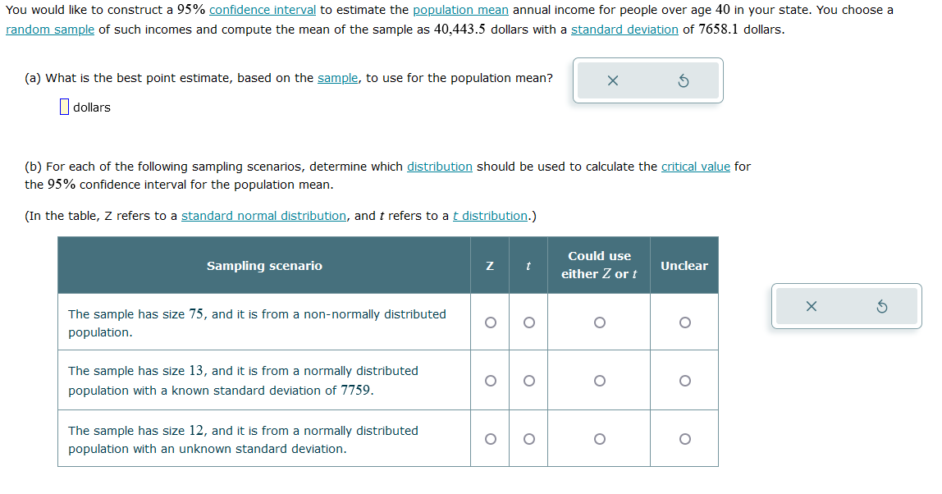Open the 'population mean' definition link

tap(460, 10)
